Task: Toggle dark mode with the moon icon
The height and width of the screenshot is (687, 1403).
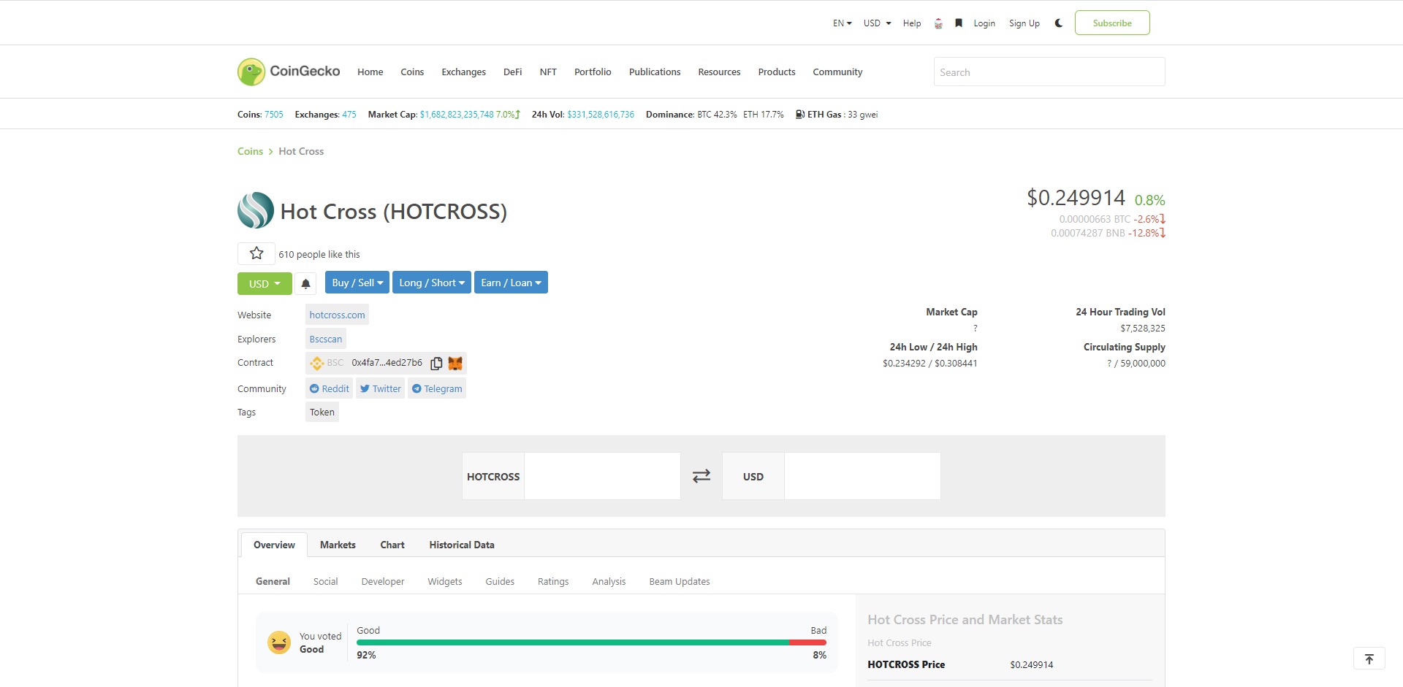Action: (1058, 23)
